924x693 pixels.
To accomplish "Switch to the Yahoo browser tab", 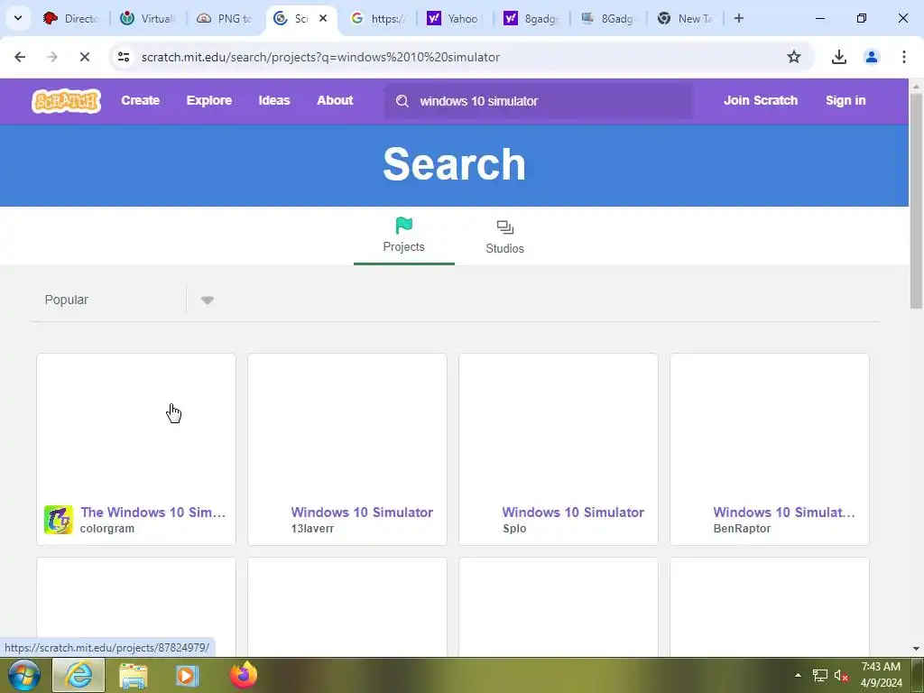I will point(456,18).
